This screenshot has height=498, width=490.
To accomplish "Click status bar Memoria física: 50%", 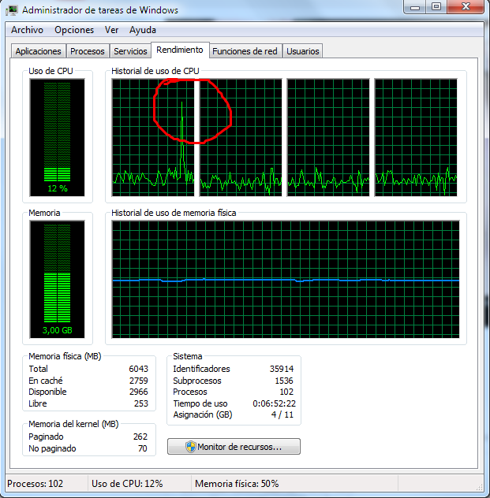I will point(237,483).
